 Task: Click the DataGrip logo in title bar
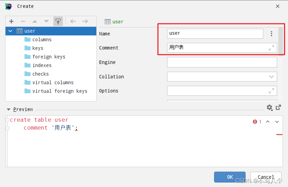click(9, 7)
